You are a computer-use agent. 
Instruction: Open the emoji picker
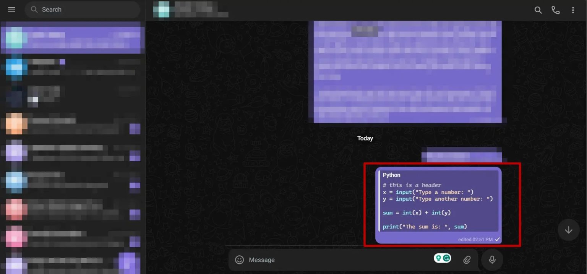click(239, 259)
